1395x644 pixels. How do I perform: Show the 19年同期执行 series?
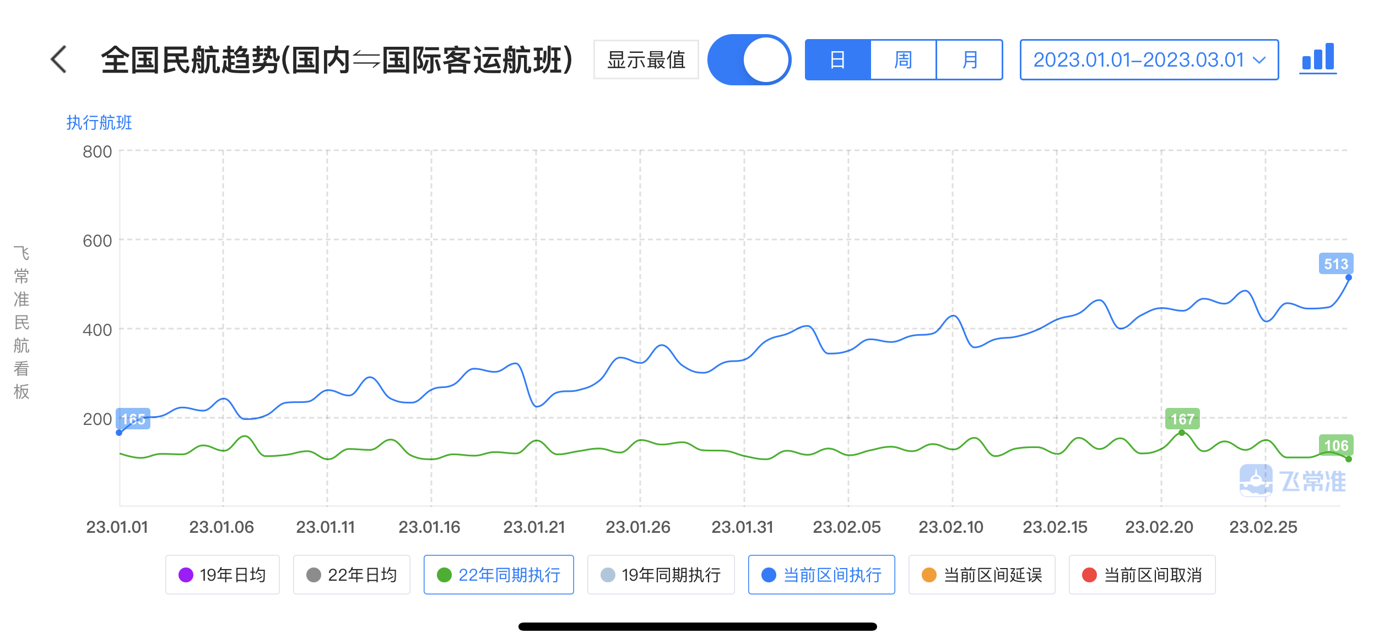point(661,575)
